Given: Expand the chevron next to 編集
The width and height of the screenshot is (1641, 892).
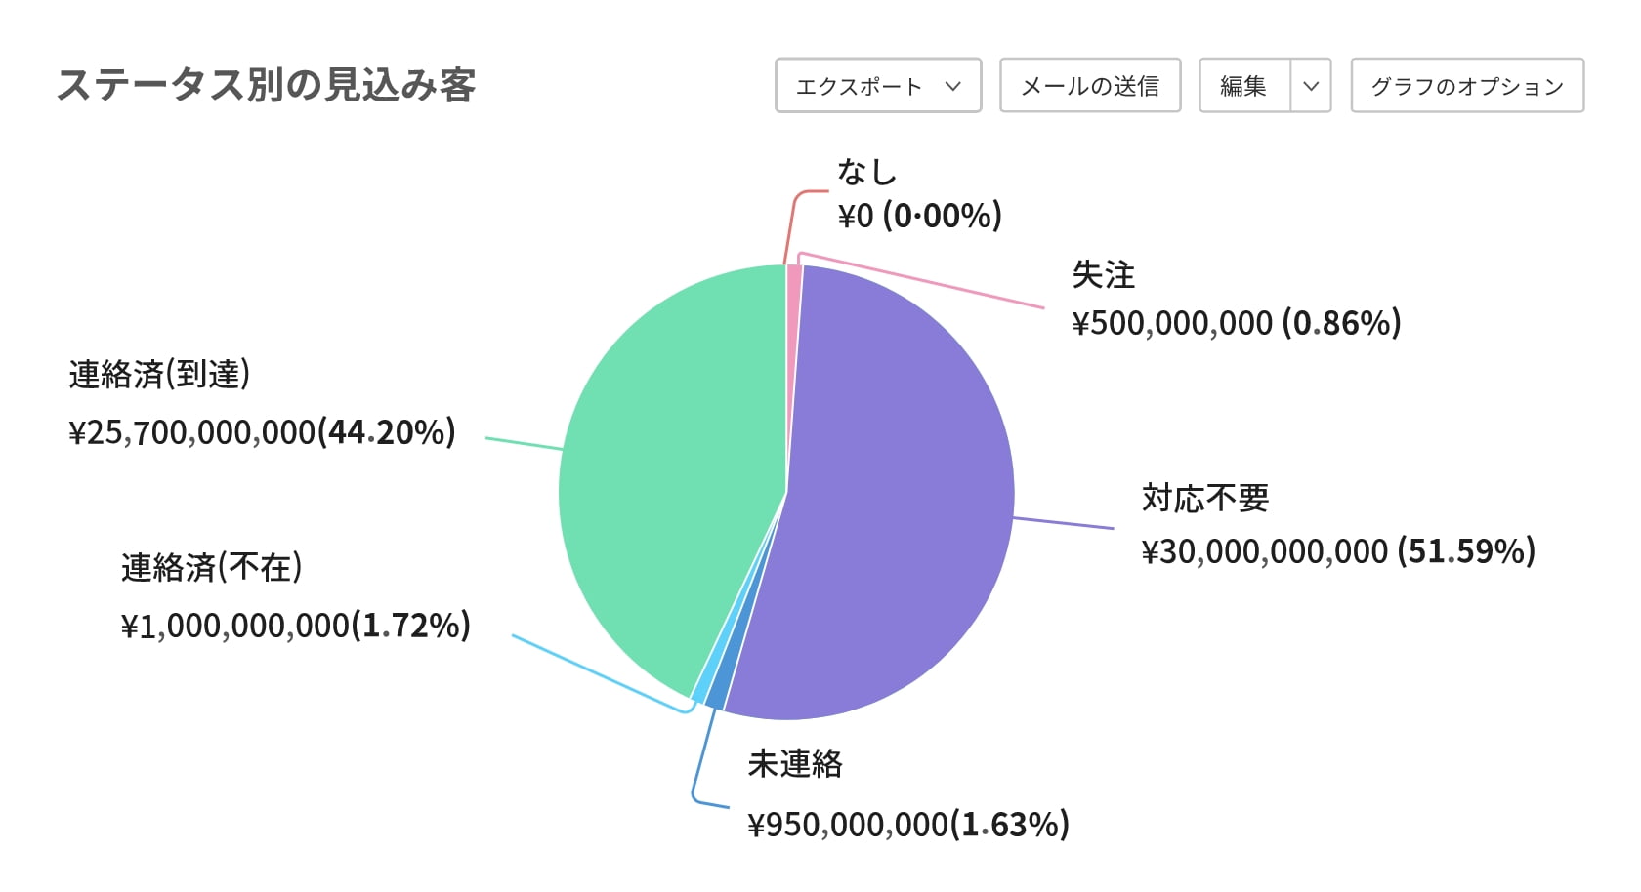Looking at the screenshot, I should pyautogui.click(x=1311, y=86).
